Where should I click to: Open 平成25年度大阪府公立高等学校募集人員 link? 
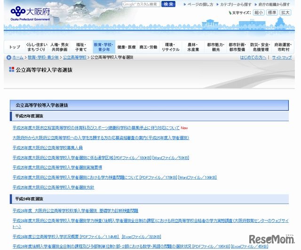tap(48, 148)
